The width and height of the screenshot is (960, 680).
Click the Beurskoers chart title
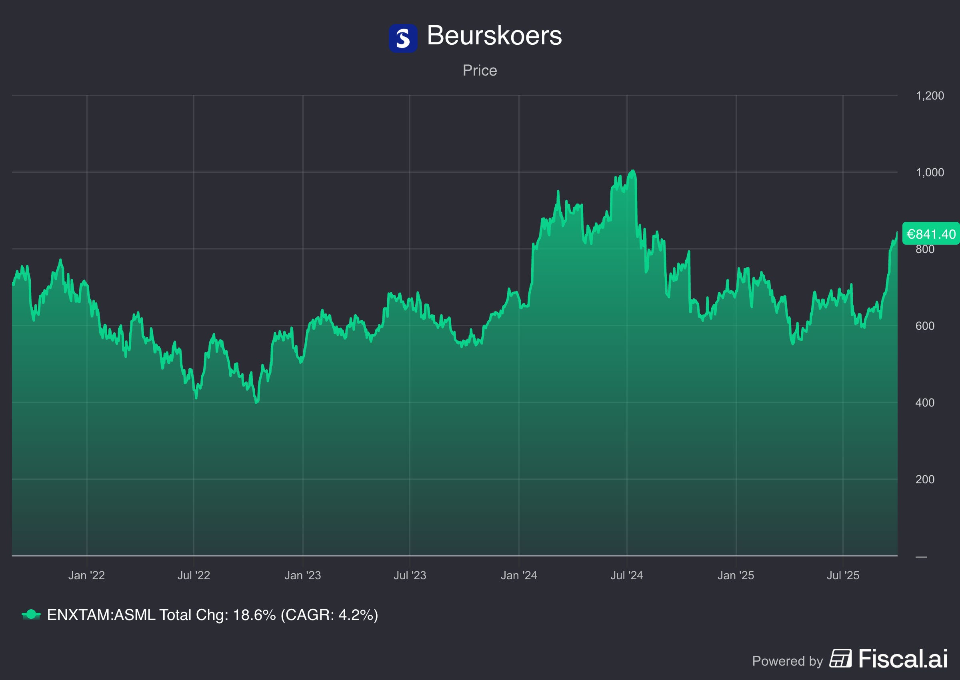[494, 36]
